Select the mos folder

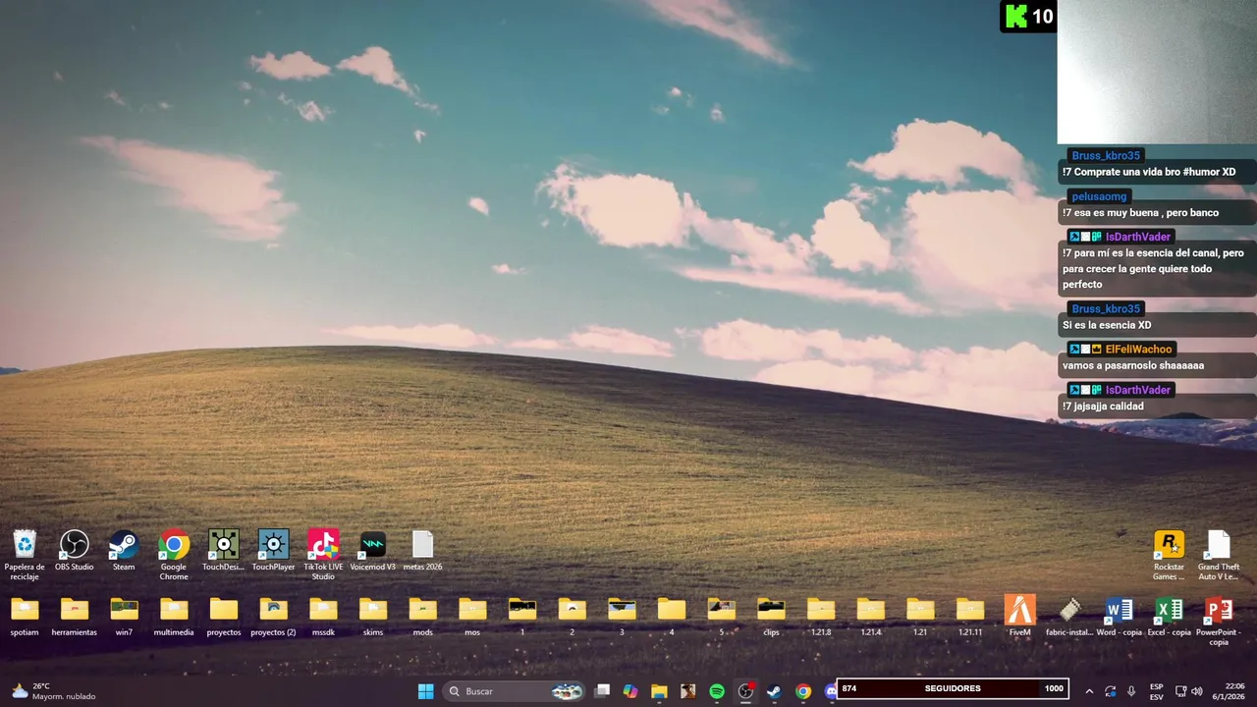tap(472, 617)
